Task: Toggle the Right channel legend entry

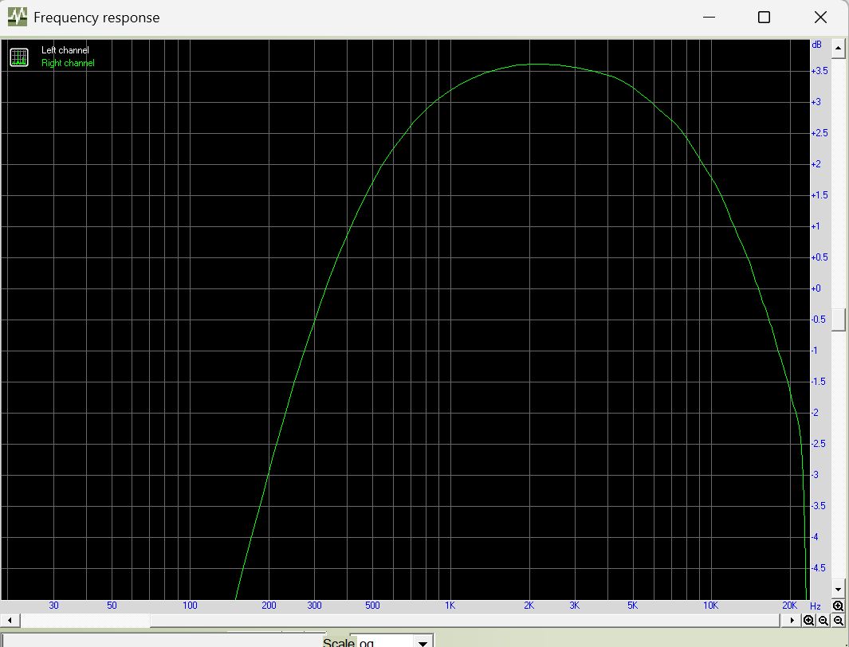Action: point(68,63)
